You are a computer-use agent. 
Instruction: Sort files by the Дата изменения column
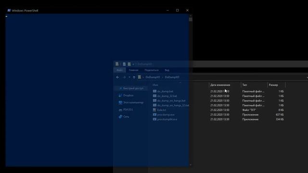[x=220, y=85]
